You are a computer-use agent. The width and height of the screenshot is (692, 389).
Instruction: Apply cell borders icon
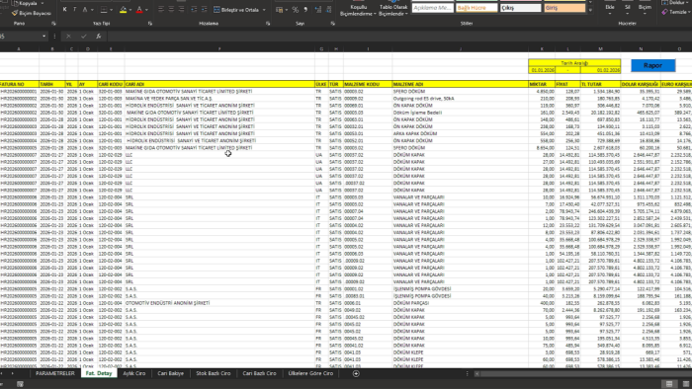[x=104, y=9]
